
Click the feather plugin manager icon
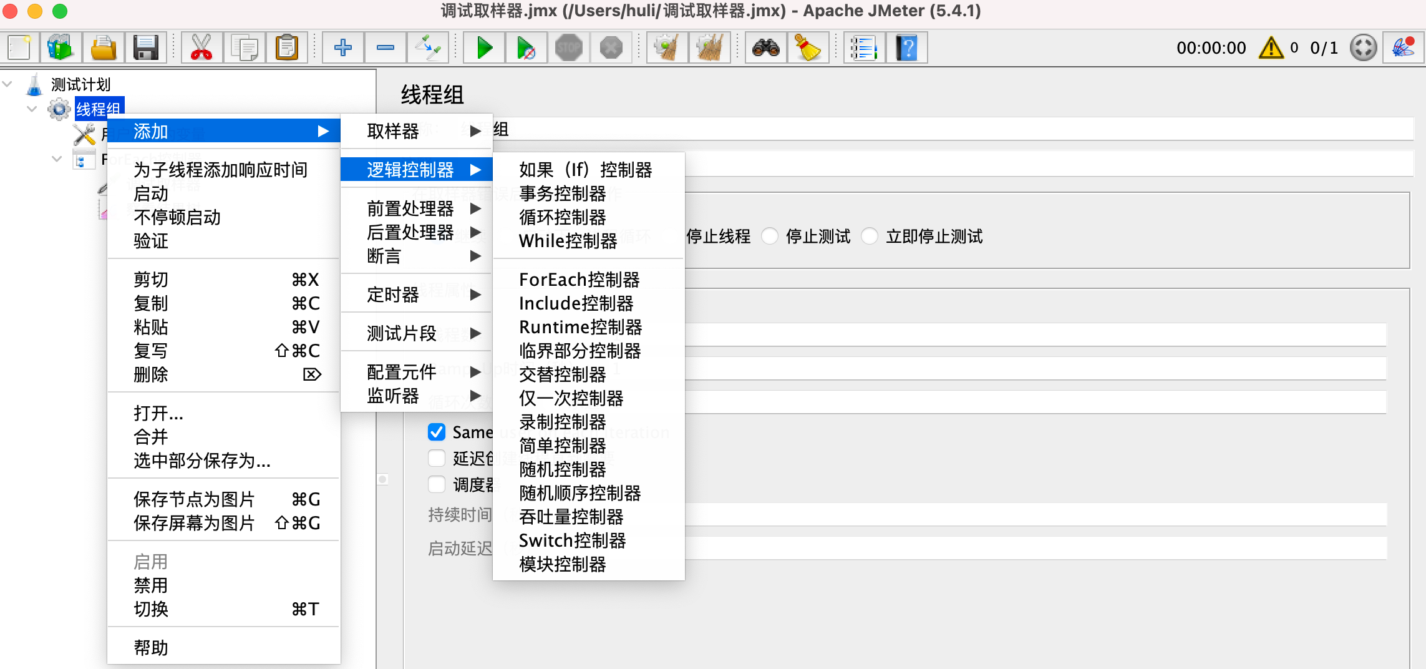1403,47
